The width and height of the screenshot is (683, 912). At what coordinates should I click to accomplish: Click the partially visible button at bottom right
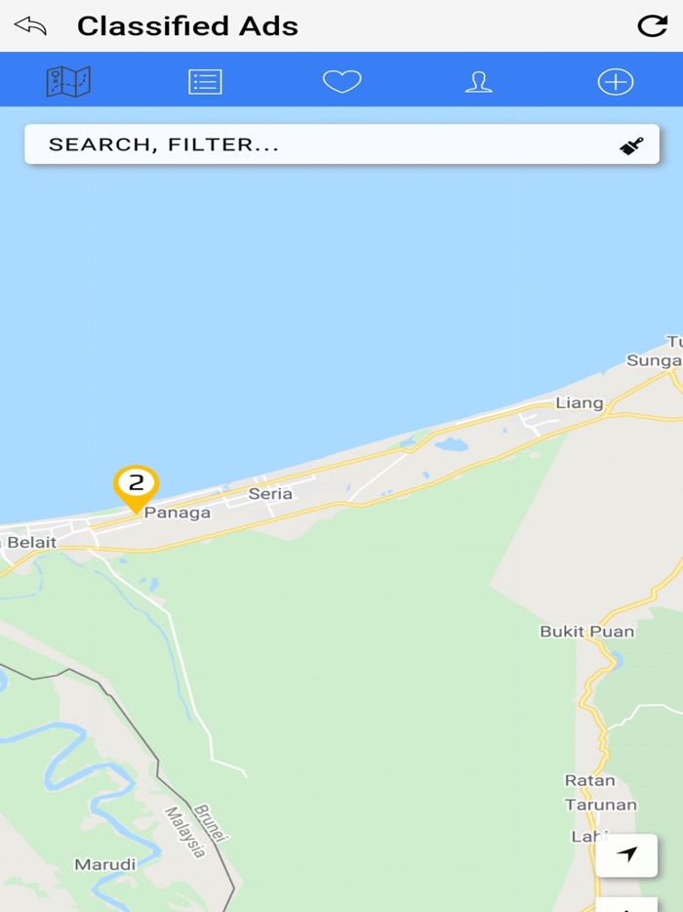pyautogui.click(x=626, y=904)
